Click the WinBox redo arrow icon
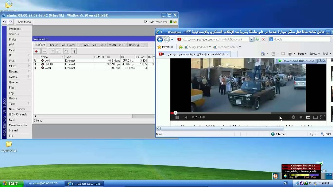 click(11, 22)
